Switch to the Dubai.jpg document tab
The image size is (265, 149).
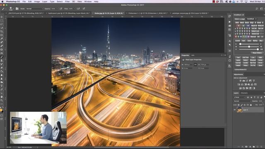(109, 13)
